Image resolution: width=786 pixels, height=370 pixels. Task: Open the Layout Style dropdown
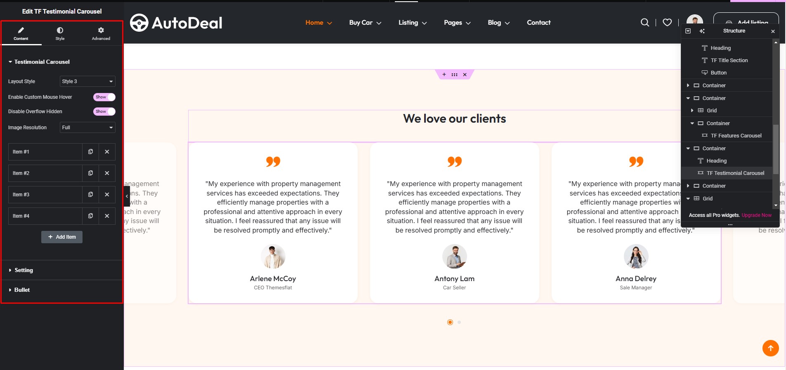pos(87,81)
